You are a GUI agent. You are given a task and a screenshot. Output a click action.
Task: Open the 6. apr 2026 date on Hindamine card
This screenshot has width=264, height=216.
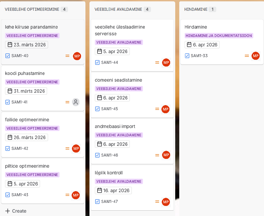tap(202, 45)
